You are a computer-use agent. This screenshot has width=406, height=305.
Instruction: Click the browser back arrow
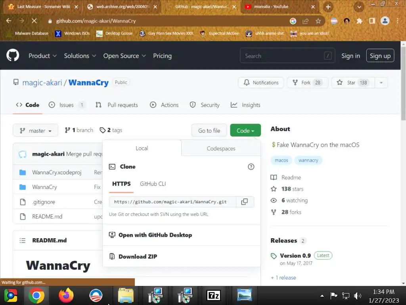(x=9, y=21)
